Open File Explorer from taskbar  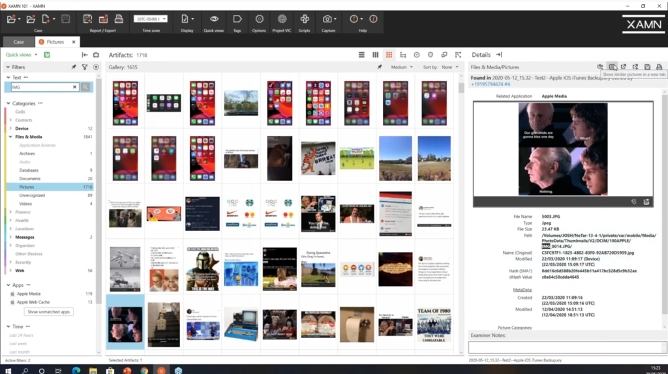click(93, 370)
